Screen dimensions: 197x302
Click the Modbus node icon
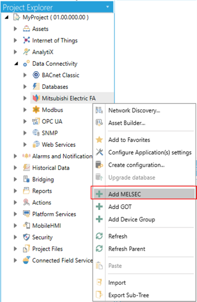click(36, 110)
